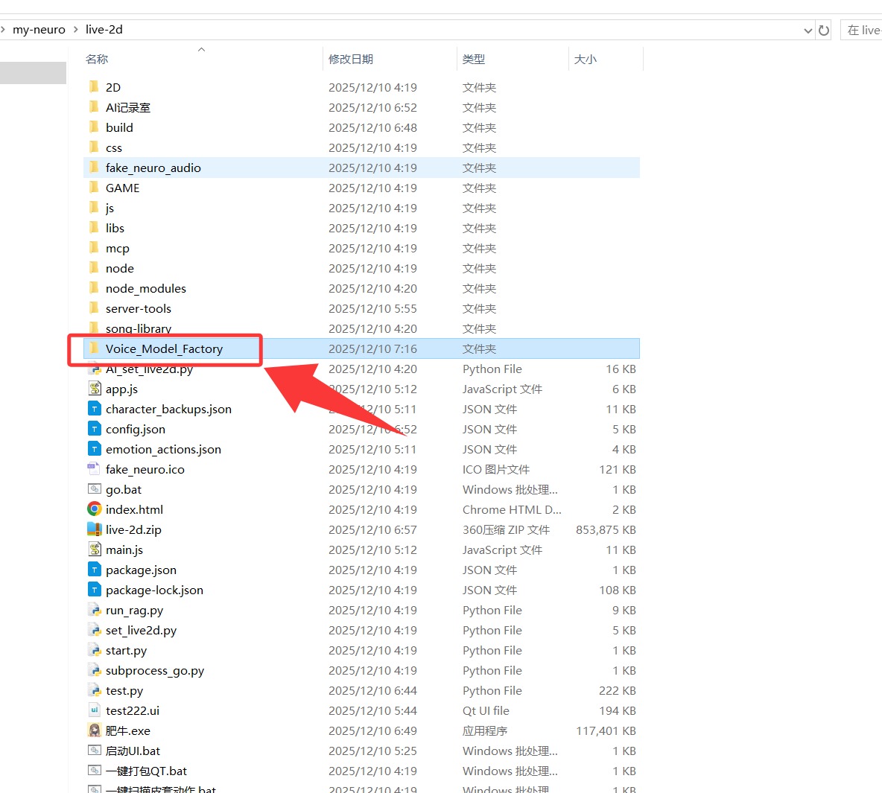Click the my-neuro breadcrumb link
This screenshot has width=882, height=793.
pos(39,30)
